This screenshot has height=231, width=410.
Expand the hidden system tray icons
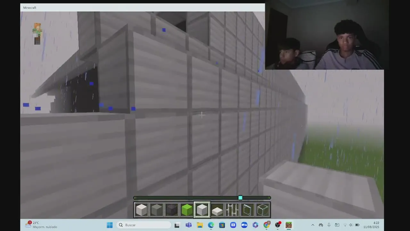313,225
